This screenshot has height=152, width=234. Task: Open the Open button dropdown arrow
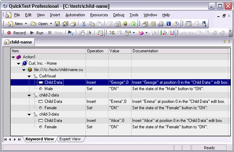tap(51, 23)
